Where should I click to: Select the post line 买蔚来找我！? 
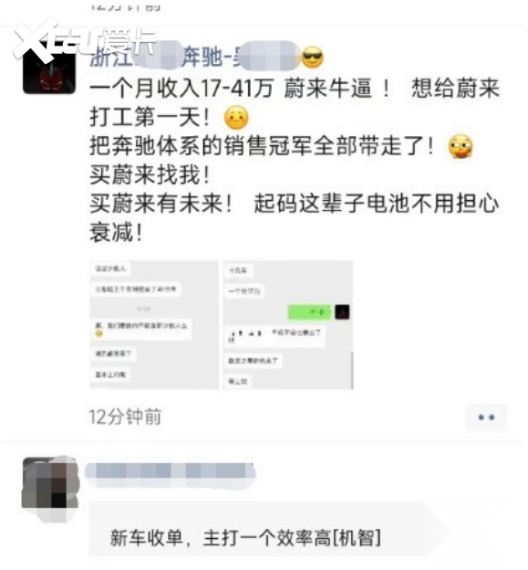(x=150, y=174)
